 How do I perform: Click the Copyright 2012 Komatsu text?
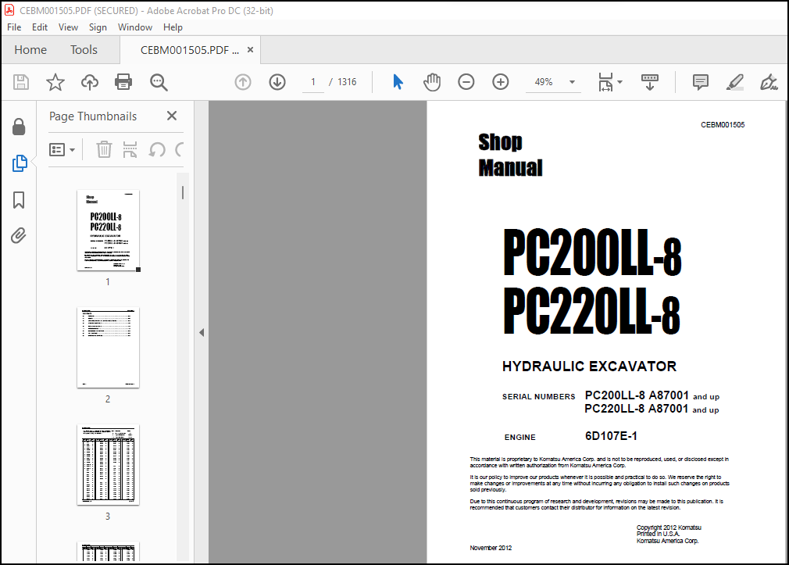click(669, 527)
